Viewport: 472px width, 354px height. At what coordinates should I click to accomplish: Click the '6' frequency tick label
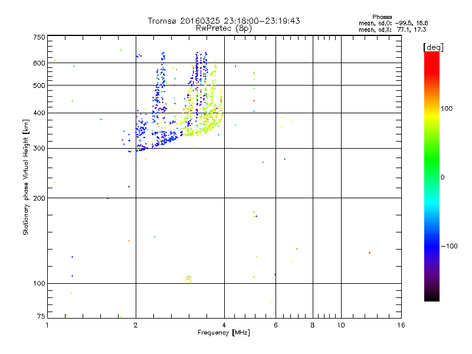276,325
